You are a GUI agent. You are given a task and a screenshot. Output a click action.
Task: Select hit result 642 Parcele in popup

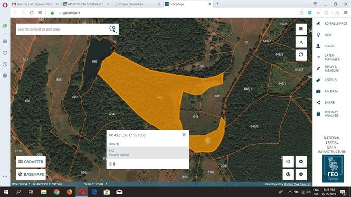[x=148, y=153]
